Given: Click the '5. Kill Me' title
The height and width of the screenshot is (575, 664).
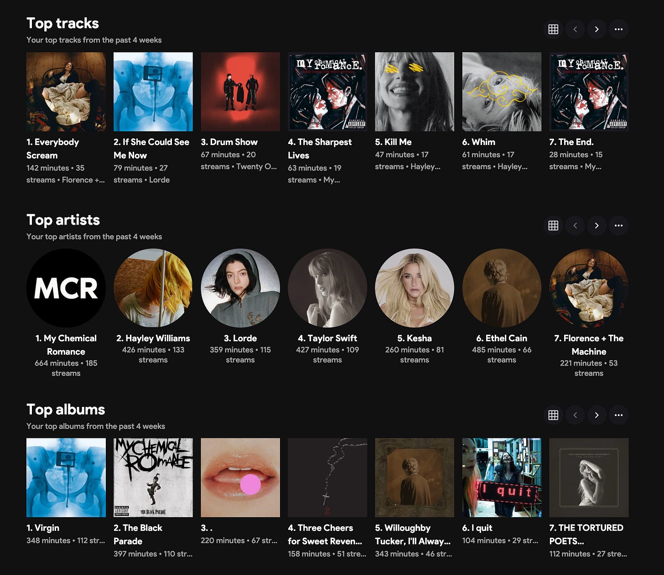Looking at the screenshot, I should point(393,142).
